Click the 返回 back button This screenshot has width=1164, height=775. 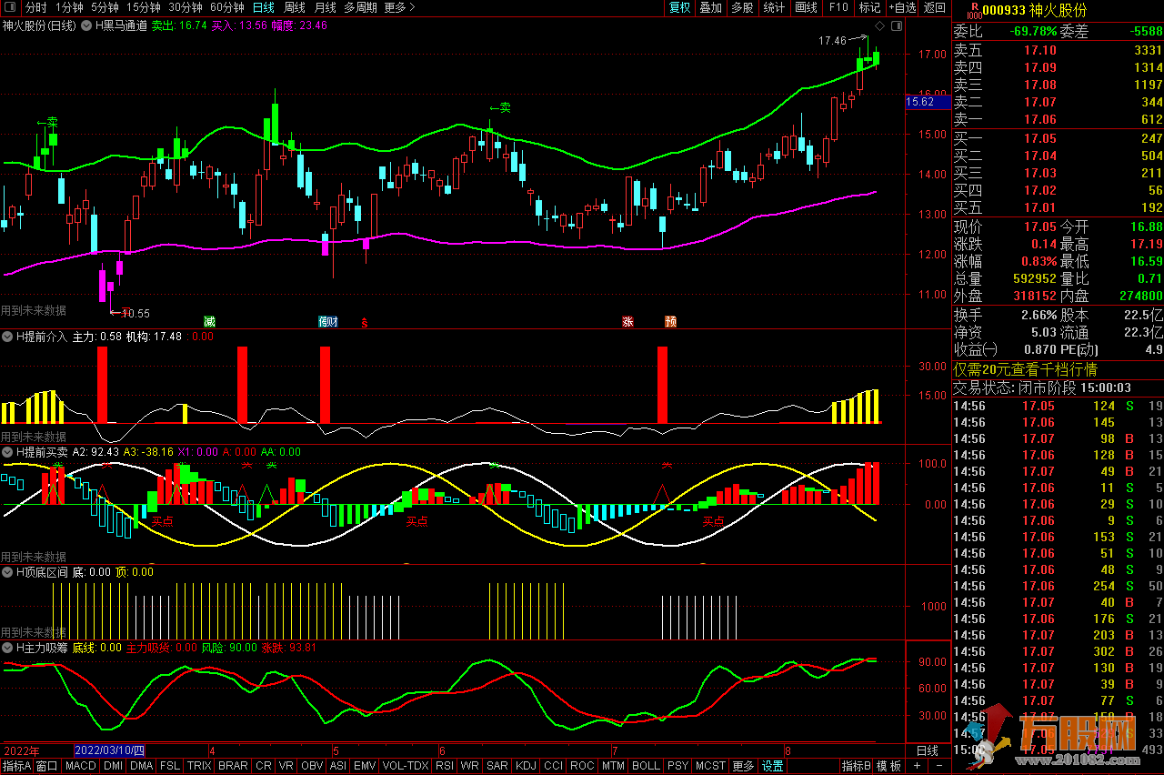(x=935, y=7)
